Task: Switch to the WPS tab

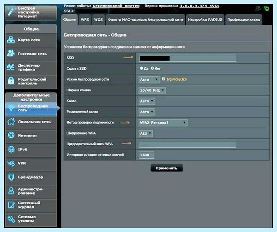Action: point(85,19)
